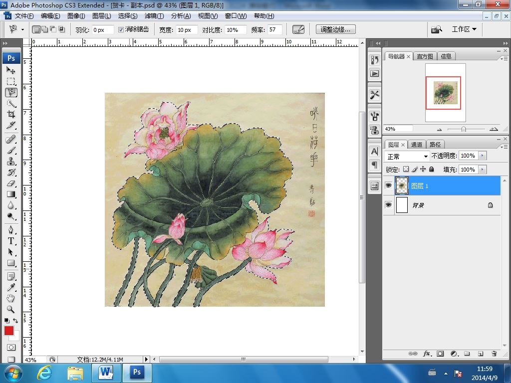Click the delete layer trash icon
Screen dimensions: 511x383
pyautogui.click(x=494, y=354)
